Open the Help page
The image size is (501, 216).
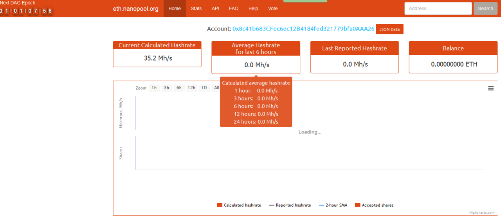pyautogui.click(x=253, y=9)
